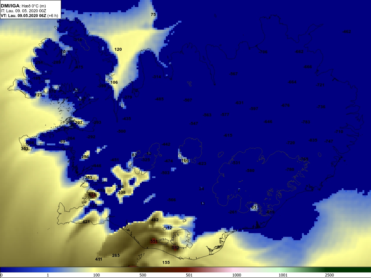Click the map value -646

pyautogui.click(x=268, y=122)
